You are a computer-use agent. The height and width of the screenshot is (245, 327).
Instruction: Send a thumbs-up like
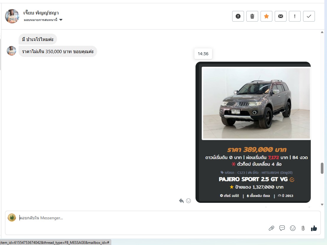pyautogui.click(x=314, y=228)
